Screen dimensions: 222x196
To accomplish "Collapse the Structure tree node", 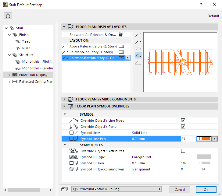I will (9, 55).
